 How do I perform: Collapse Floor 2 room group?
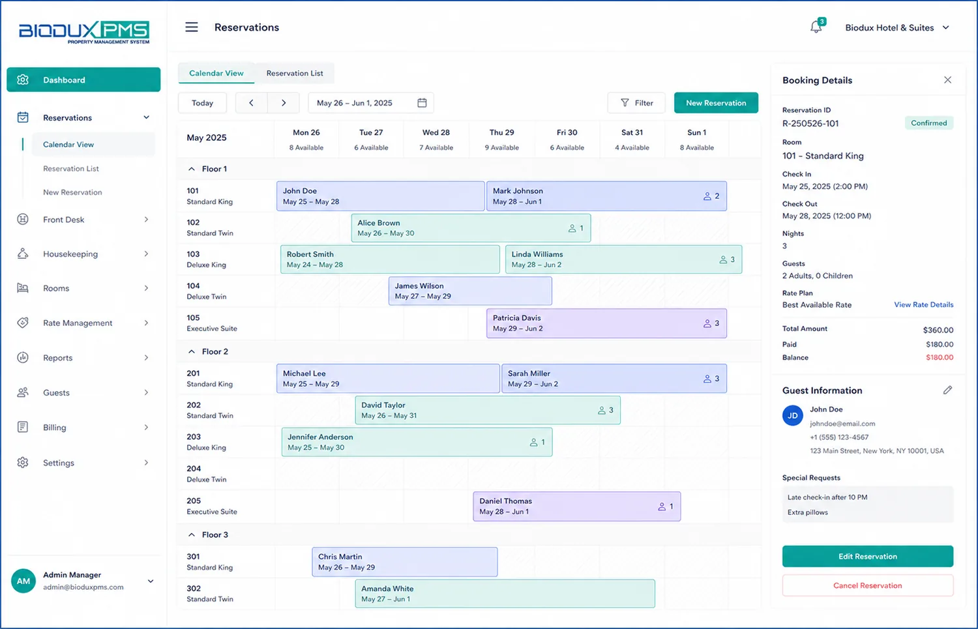pyautogui.click(x=192, y=351)
